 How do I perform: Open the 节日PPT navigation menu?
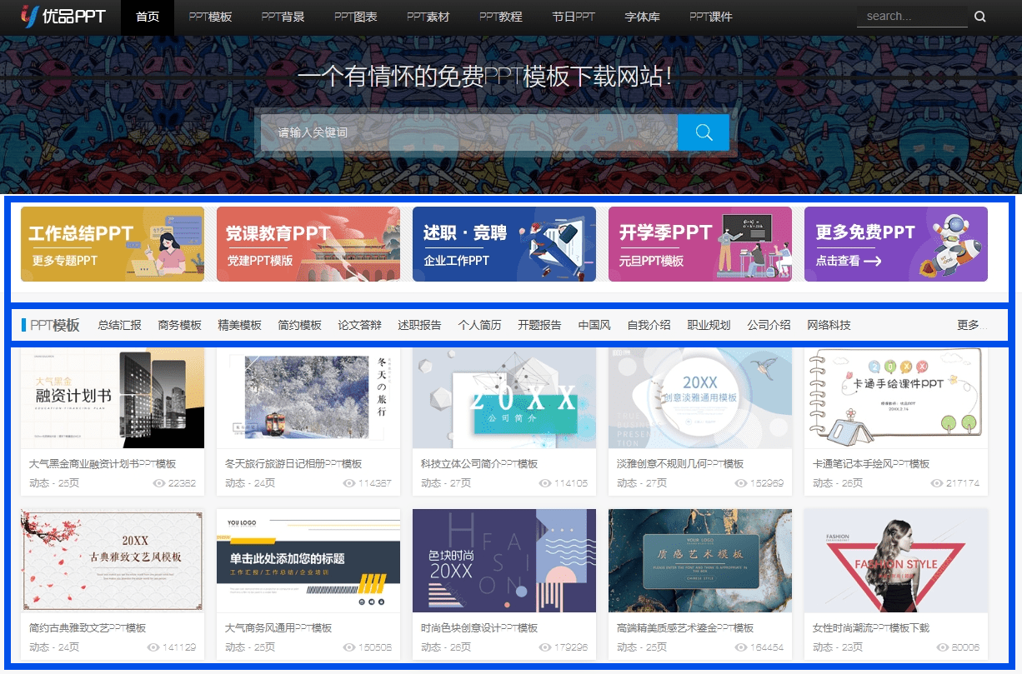tap(574, 17)
